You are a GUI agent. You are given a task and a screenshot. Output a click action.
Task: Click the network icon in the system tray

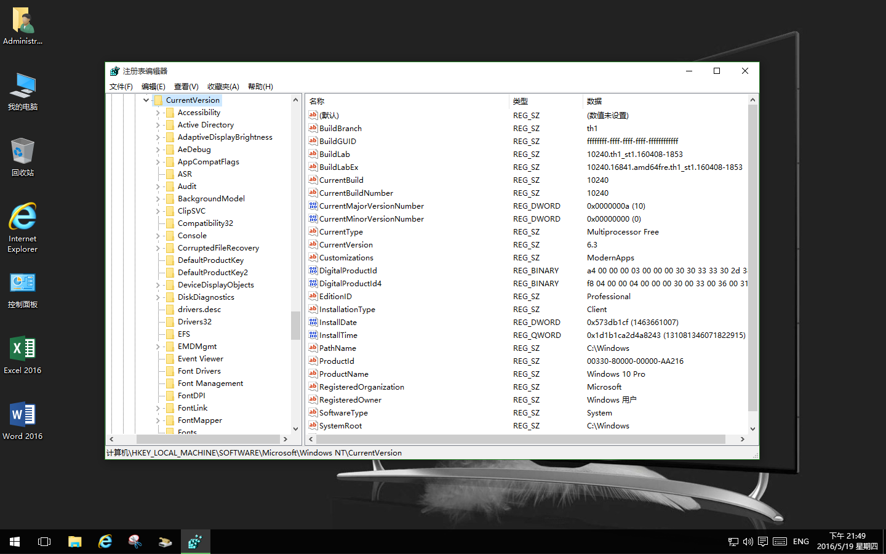pyautogui.click(x=733, y=542)
